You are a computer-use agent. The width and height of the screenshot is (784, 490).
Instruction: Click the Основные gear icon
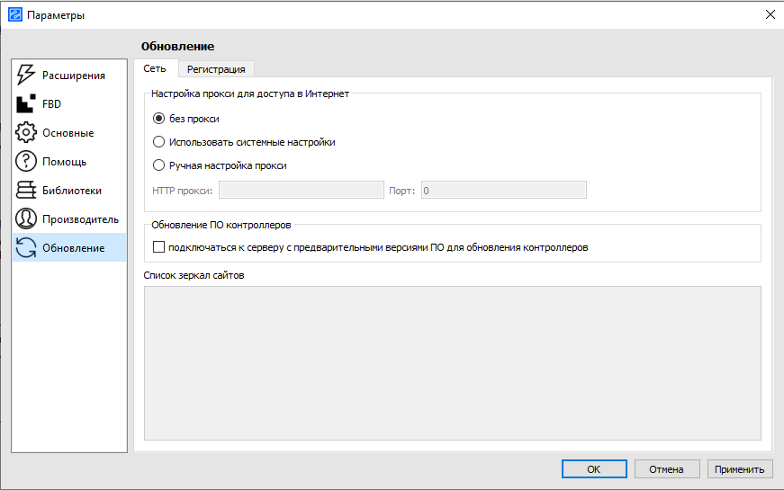[25, 132]
